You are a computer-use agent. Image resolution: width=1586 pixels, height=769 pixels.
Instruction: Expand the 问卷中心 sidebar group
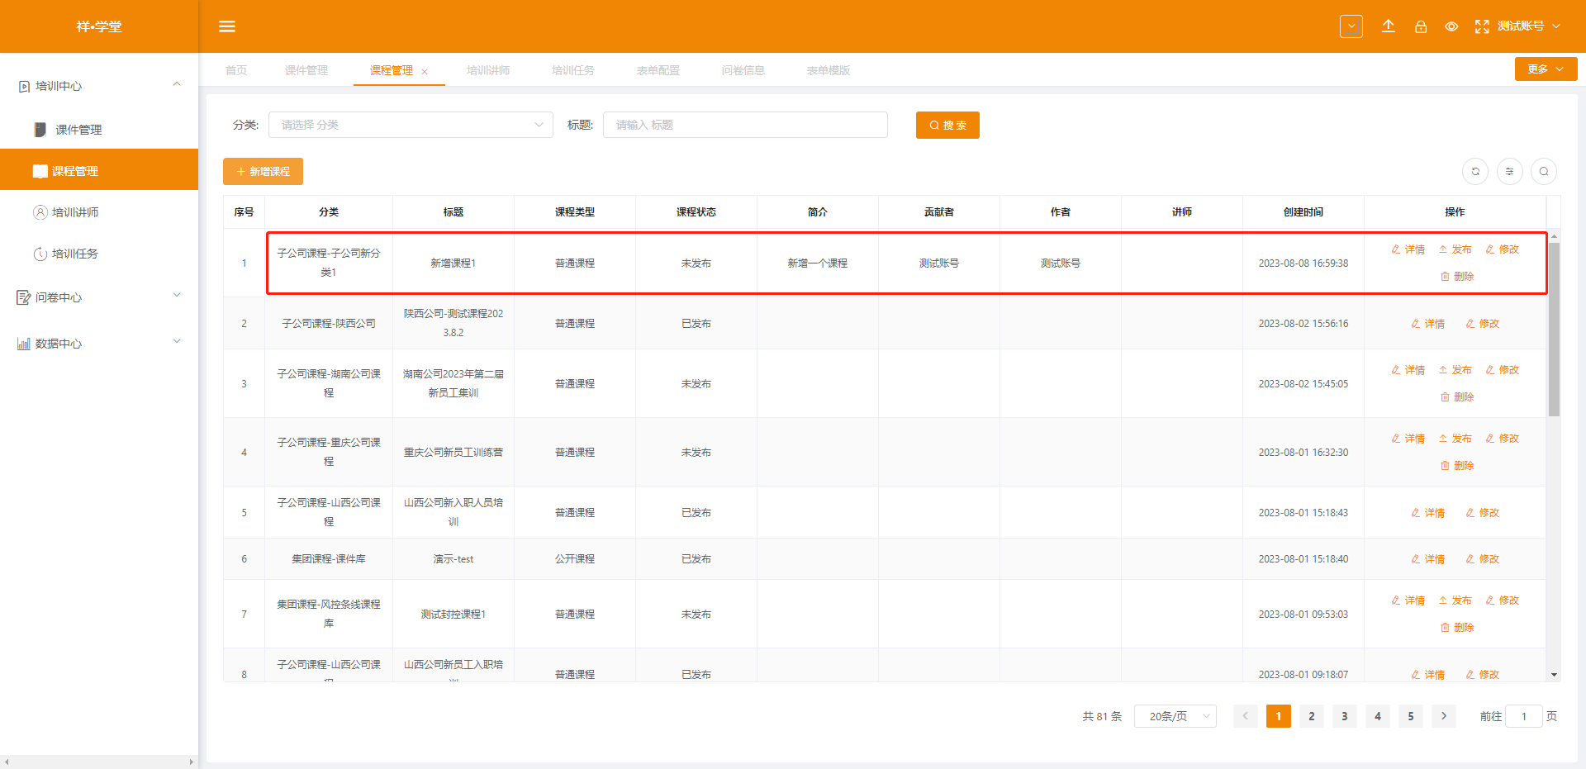click(99, 297)
